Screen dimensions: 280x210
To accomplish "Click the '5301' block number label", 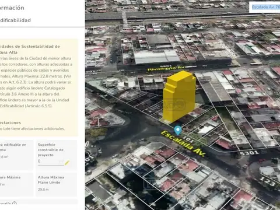I will 249,153.
